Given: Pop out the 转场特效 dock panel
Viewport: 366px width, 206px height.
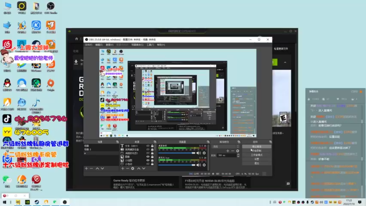Looking at the screenshot, I should (238, 142).
